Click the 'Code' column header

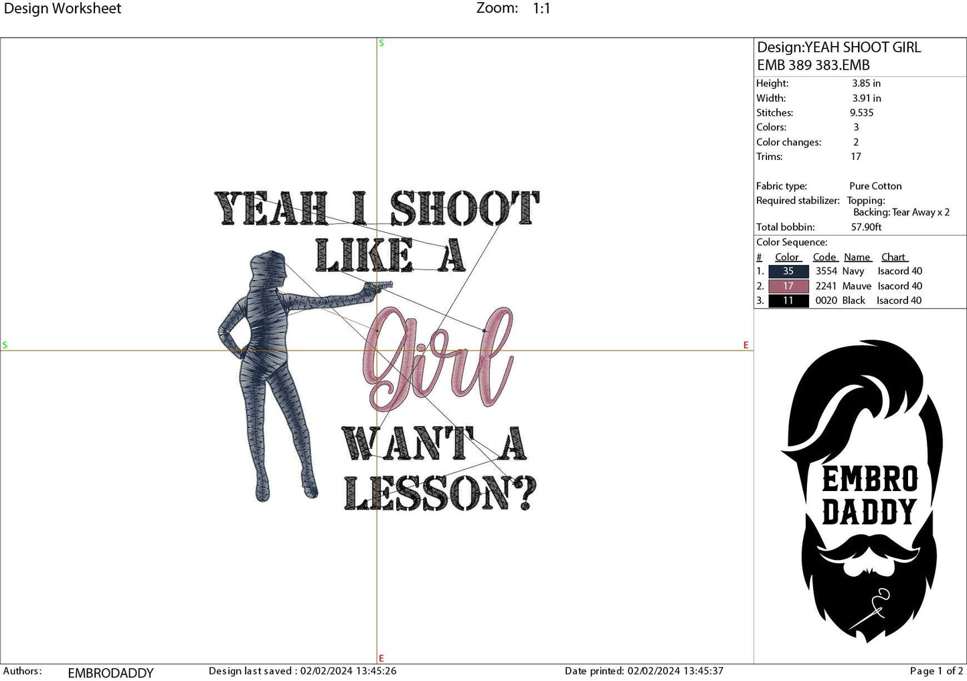point(824,257)
